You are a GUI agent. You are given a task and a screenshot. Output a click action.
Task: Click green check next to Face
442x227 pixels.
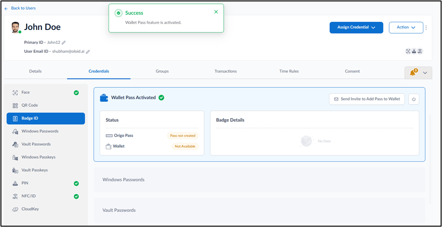(x=76, y=92)
